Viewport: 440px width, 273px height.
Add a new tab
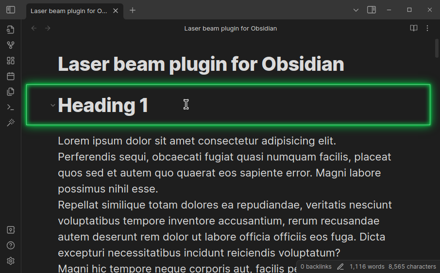click(x=133, y=11)
